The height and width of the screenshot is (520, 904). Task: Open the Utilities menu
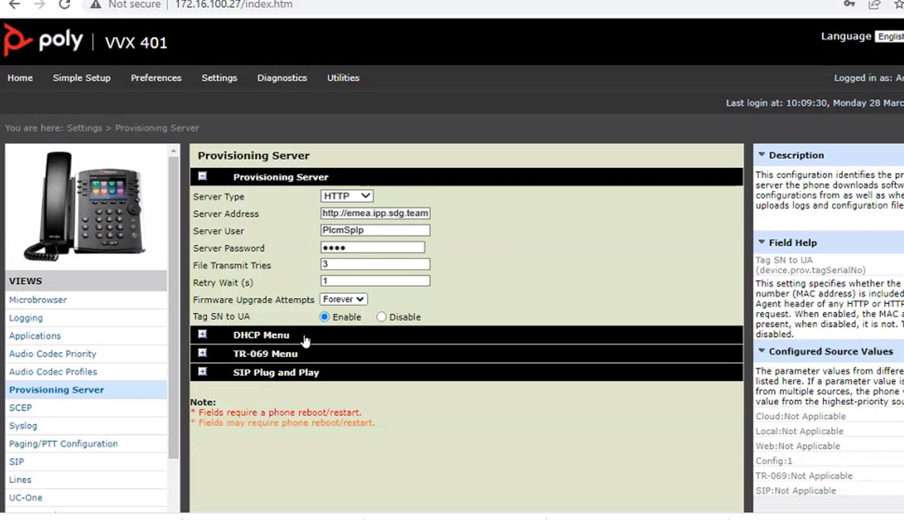(x=343, y=78)
